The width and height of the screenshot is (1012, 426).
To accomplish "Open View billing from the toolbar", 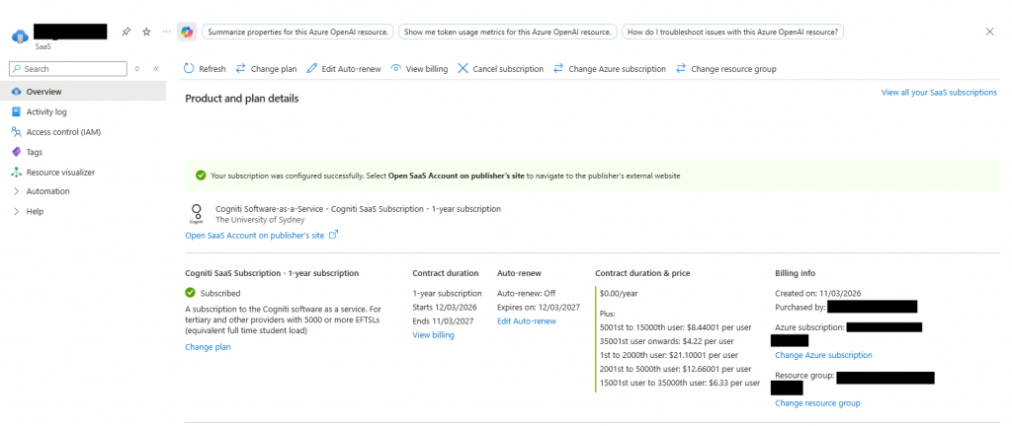I will pyautogui.click(x=419, y=69).
